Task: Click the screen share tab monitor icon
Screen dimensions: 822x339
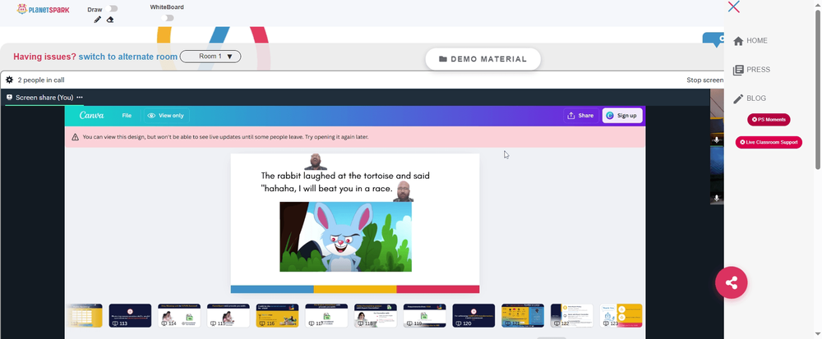Action: [x=9, y=98]
